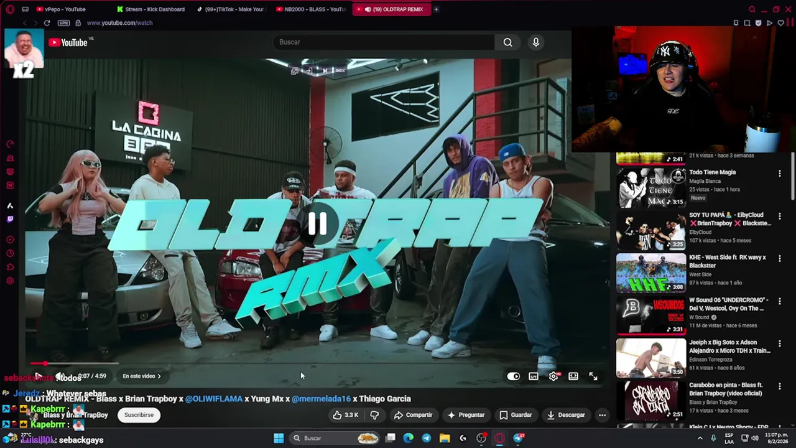
Task: Click the YouTube Buscar search field
Action: coord(383,42)
